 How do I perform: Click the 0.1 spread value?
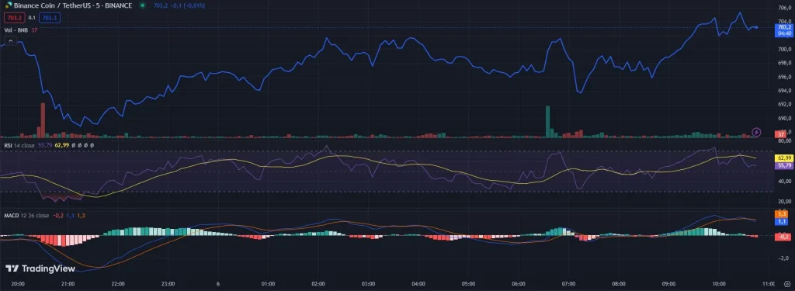pos(31,18)
